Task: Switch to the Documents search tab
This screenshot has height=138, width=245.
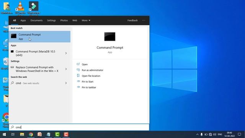Action: coord(36,20)
